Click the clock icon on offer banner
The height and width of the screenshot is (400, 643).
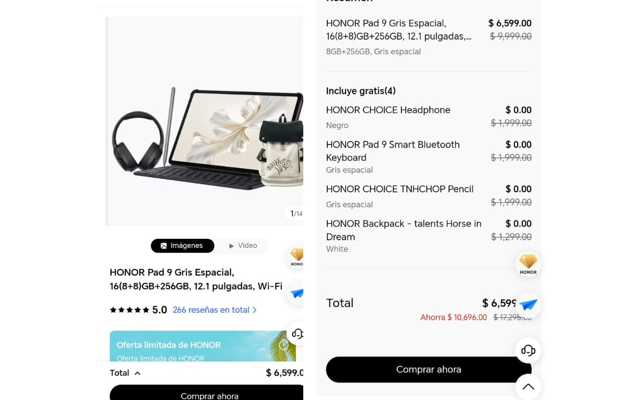pos(283,345)
